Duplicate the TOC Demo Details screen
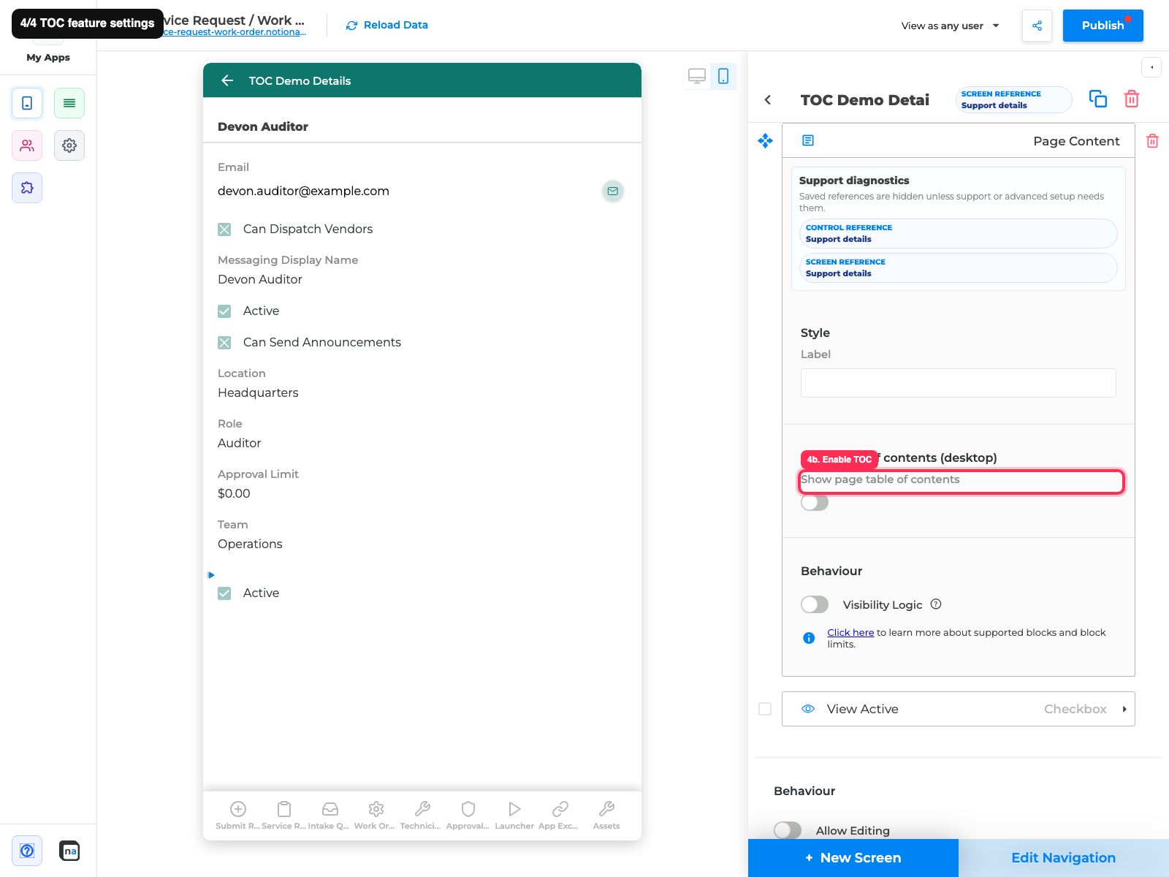 click(x=1098, y=99)
